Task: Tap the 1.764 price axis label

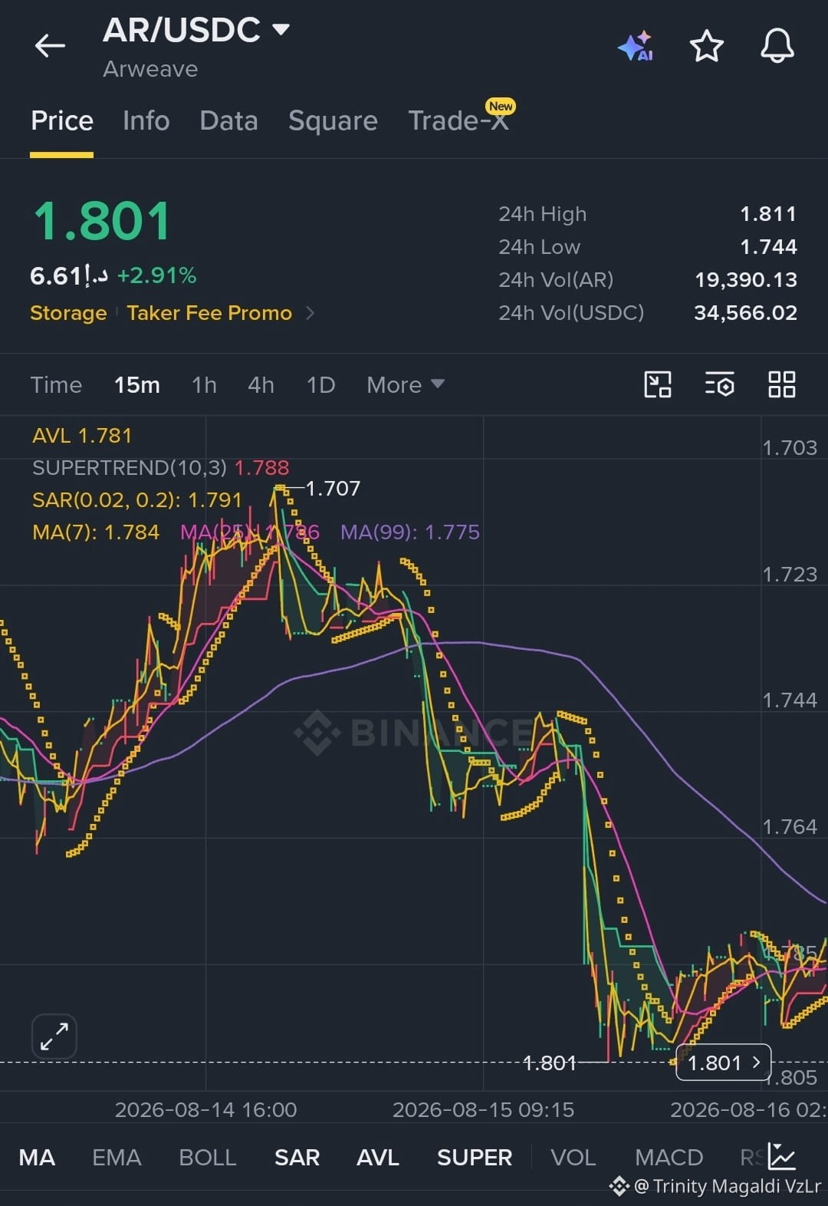Action: (790, 826)
